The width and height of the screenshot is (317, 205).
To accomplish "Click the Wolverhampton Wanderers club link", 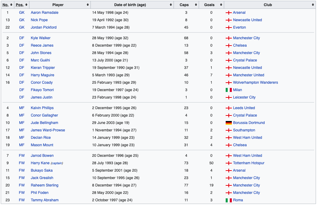I will coord(255,82).
